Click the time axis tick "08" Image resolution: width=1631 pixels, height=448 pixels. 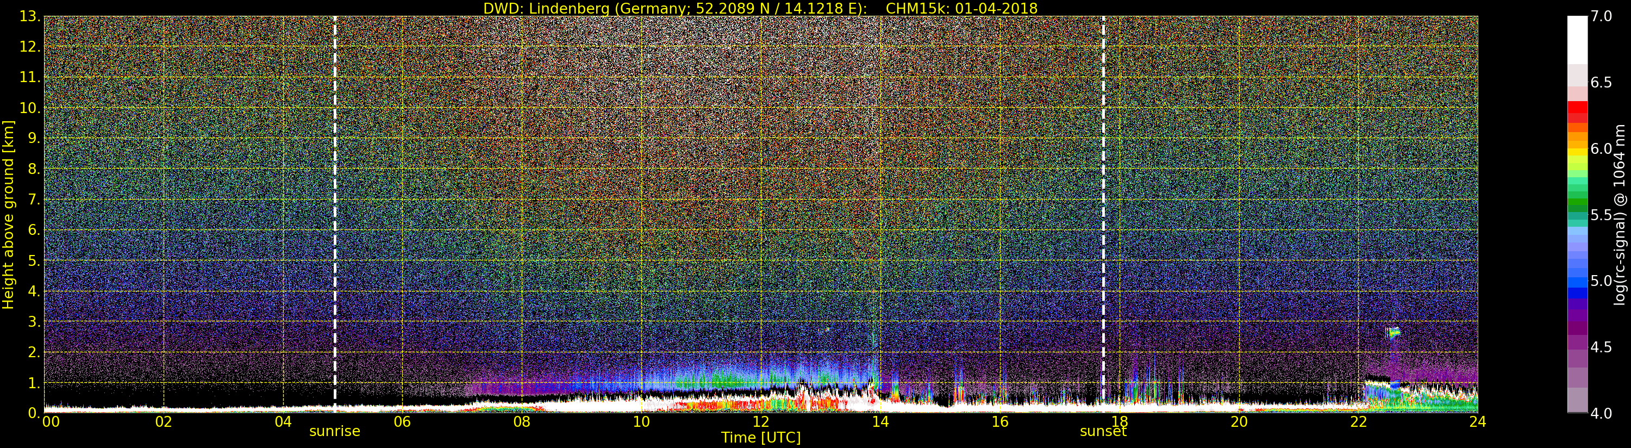[x=522, y=422]
